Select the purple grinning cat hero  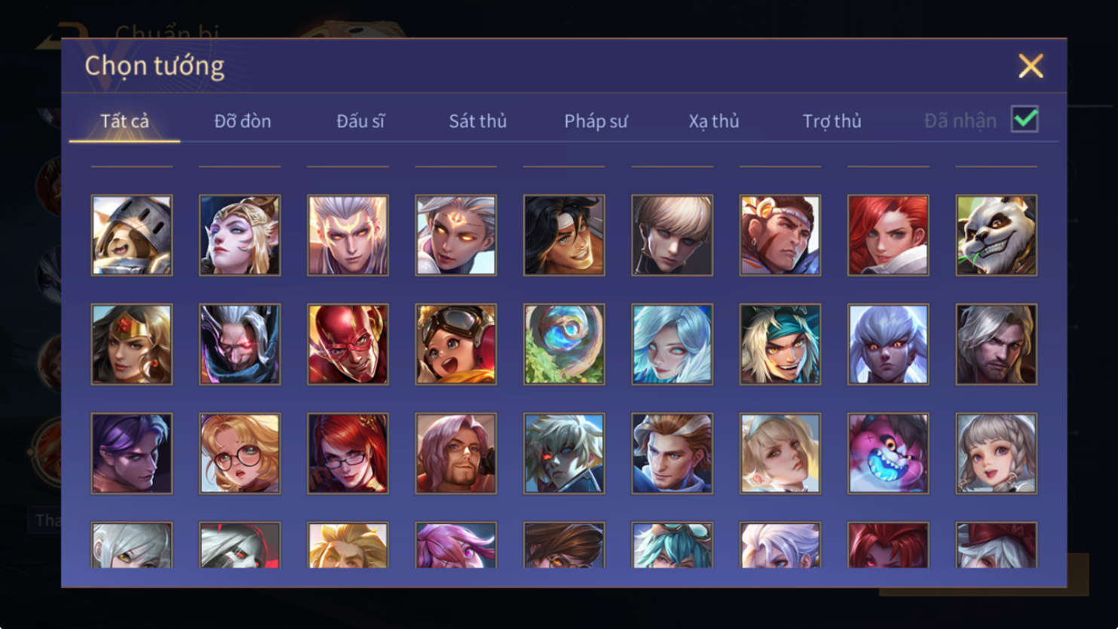coord(888,453)
